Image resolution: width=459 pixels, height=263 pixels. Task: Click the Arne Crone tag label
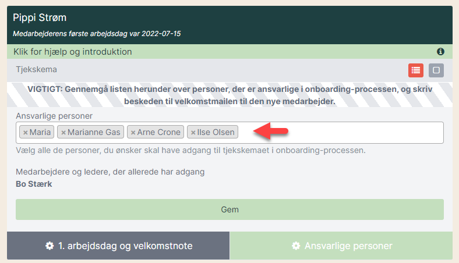click(158, 133)
